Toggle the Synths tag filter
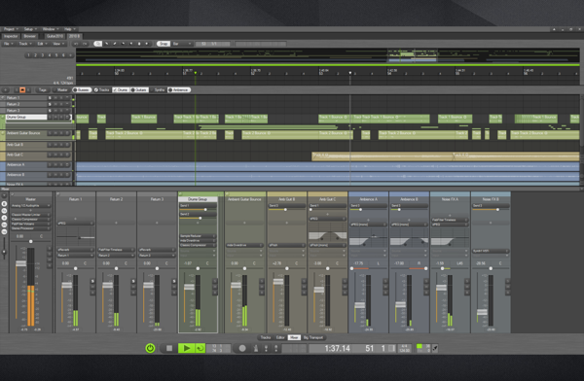The height and width of the screenshot is (381, 584). pyautogui.click(x=158, y=90)
